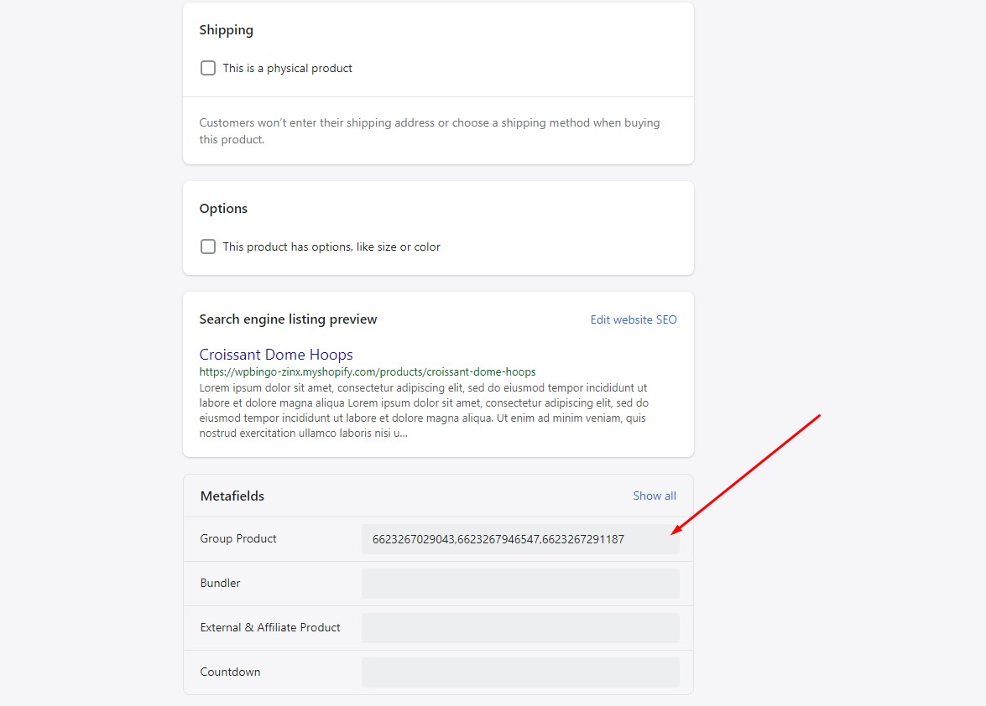
Task: Click the "Group Product" metafield label
Action: click(238, 539)
